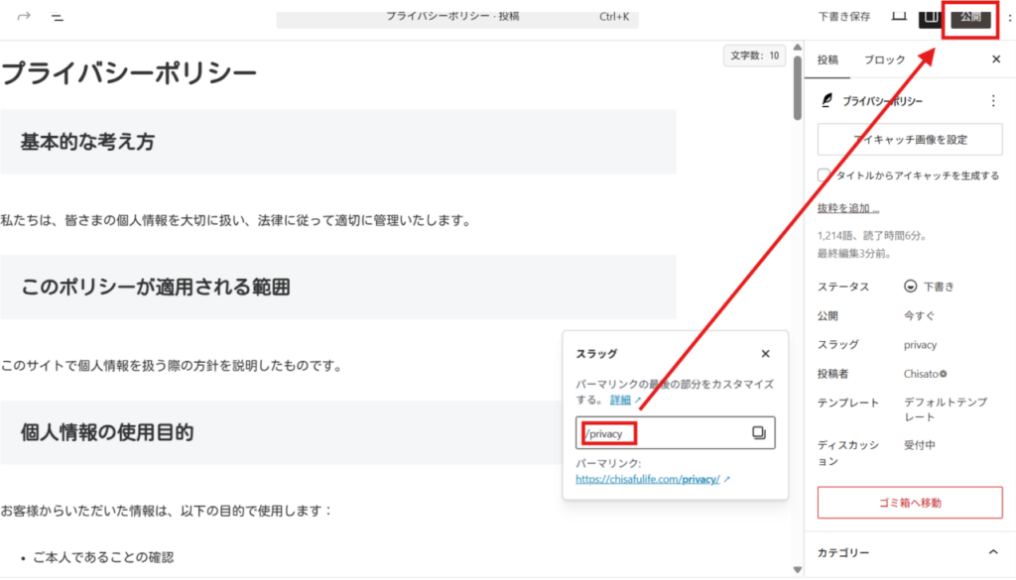1016x580 pixels.
Task: Collapse the カテゴリー panel
Action: [x=993, y=552]
